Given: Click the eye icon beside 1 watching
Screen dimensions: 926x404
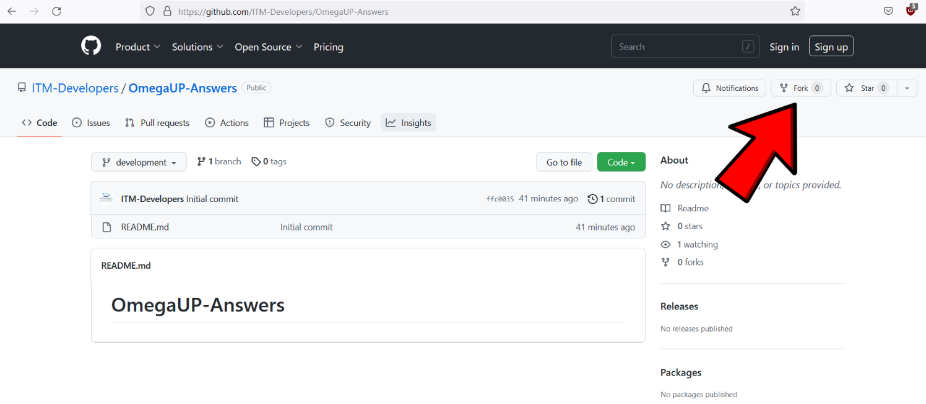Looking at the screenshot, I should pos(665,244).
